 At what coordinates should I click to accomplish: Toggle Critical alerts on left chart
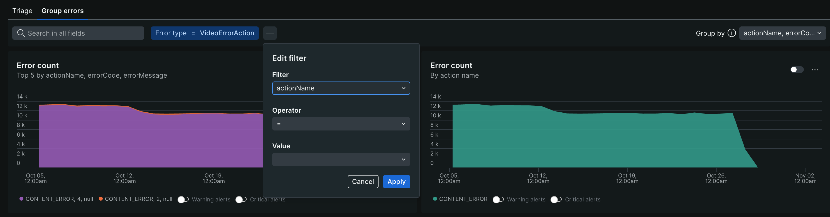(x=241, y=200)
